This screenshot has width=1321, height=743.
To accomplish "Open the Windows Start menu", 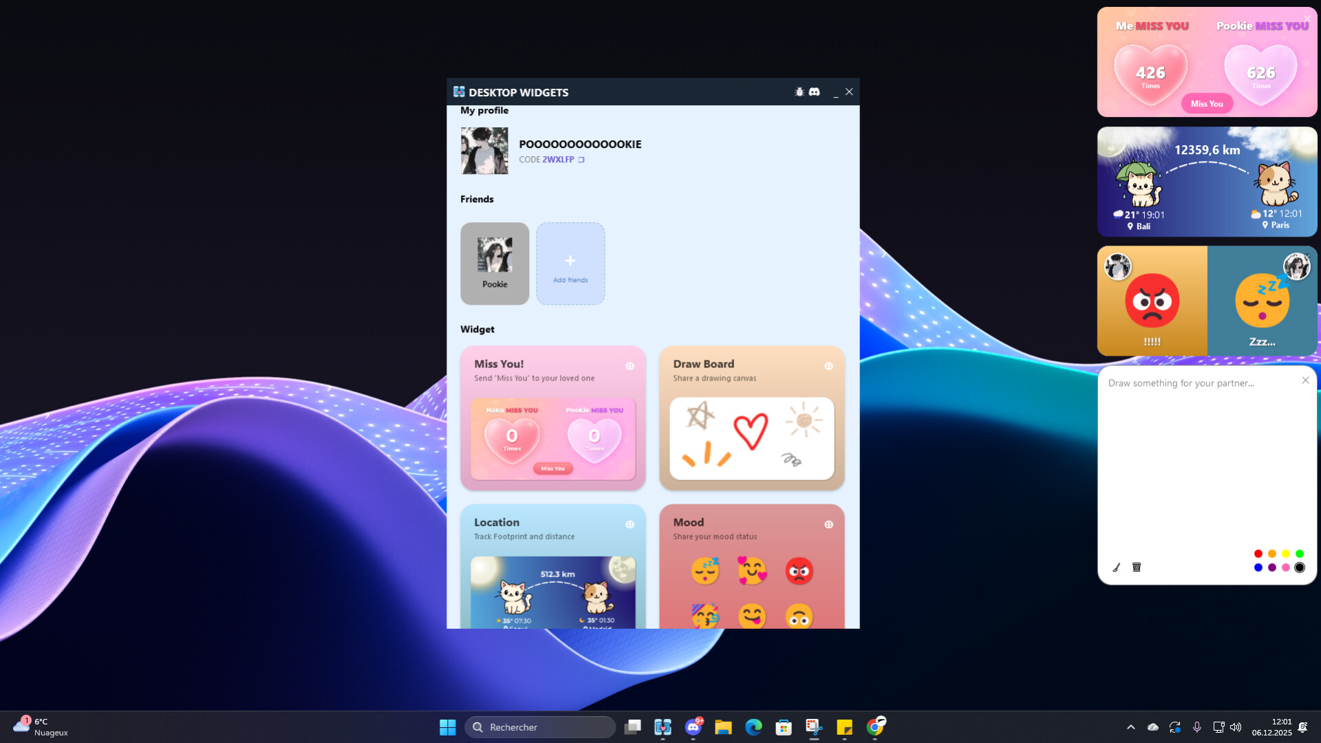I will [447, 726].
